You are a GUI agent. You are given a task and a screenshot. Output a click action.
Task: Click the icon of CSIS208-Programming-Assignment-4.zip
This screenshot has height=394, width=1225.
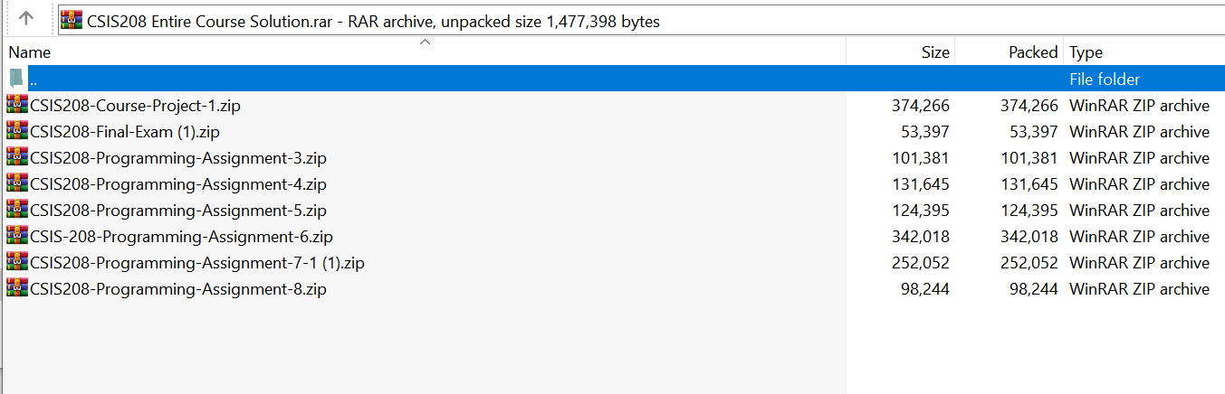(x=17, y=183)
